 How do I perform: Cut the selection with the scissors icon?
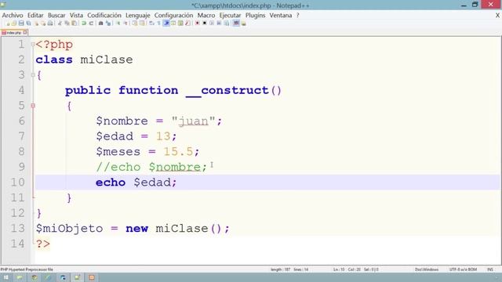[x=60, y=23]
